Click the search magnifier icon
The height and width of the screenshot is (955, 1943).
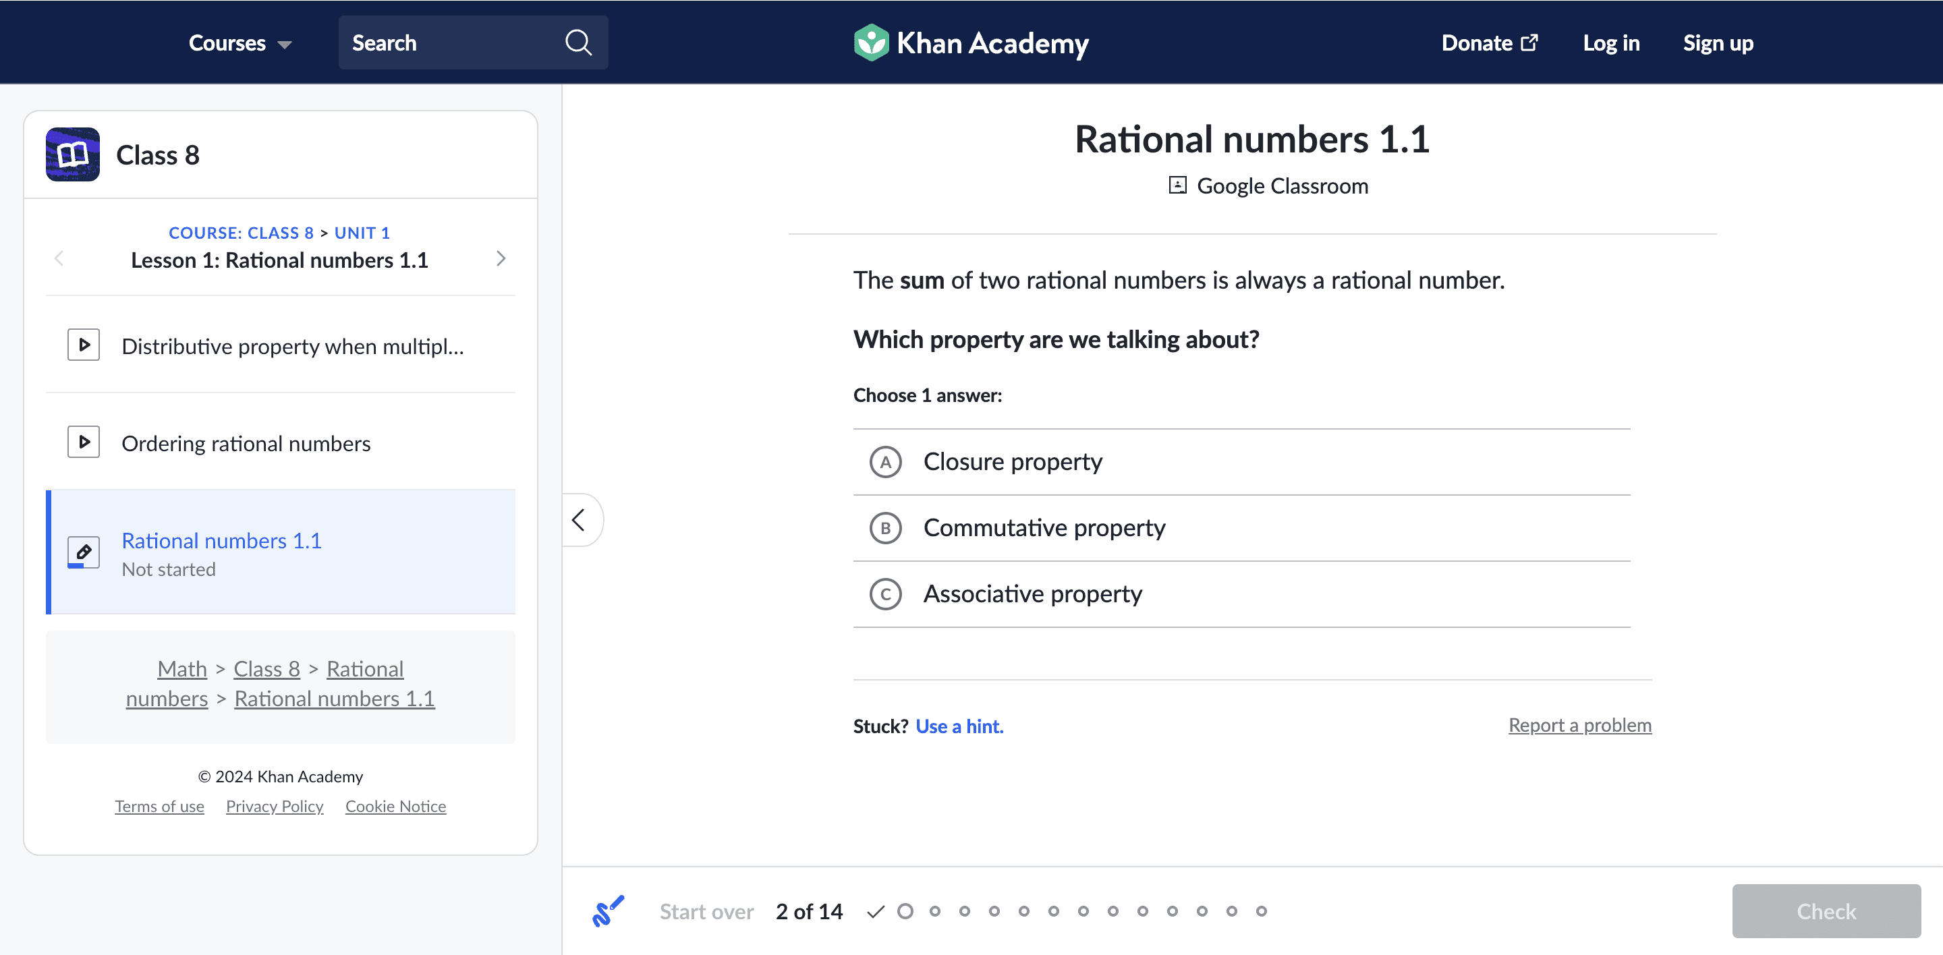578,43
